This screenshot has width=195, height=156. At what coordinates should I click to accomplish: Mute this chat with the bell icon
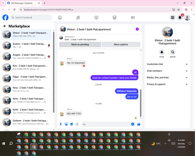coord(162,52)
